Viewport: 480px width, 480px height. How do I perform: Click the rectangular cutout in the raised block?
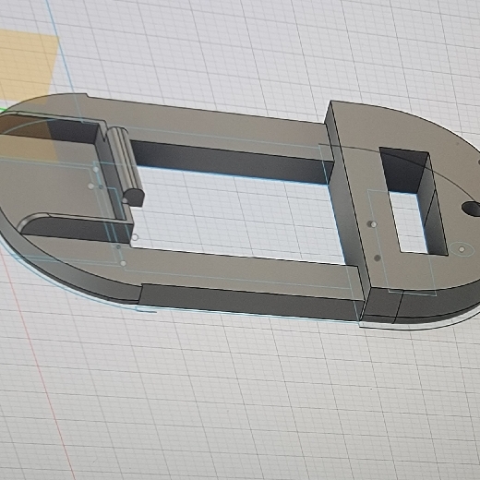414,200
